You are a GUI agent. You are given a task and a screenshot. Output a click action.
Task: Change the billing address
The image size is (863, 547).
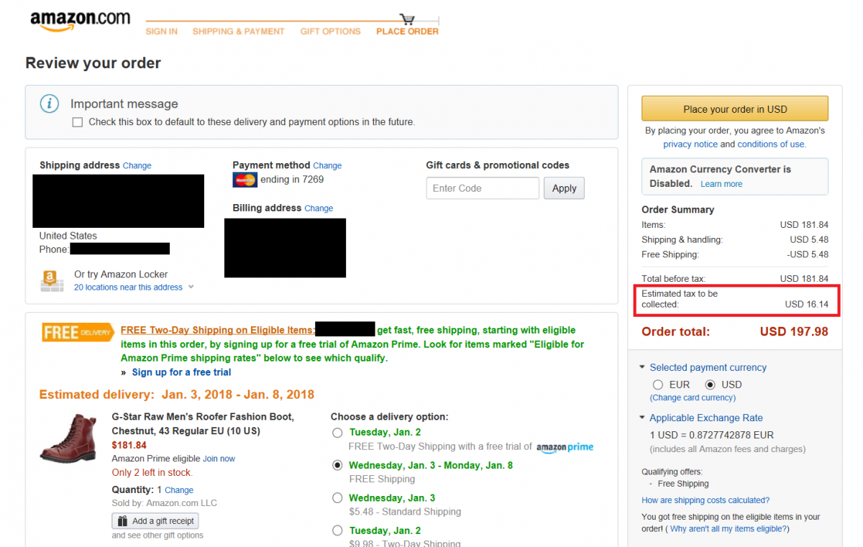pyautogui.click(x=319, y=208)
